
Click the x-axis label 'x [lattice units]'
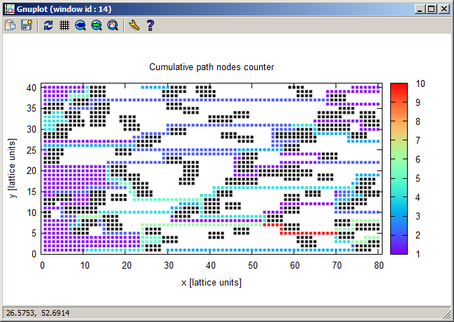point(211,282)
